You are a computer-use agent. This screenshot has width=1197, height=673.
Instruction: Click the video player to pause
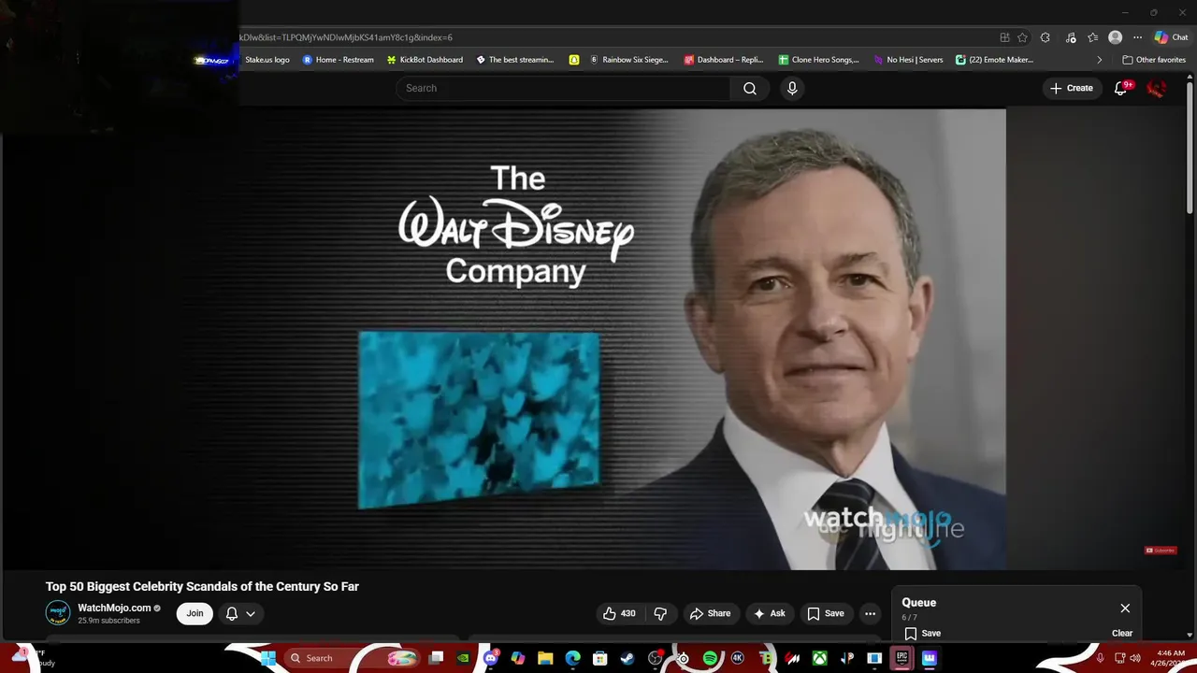click(x=598, y=338)
